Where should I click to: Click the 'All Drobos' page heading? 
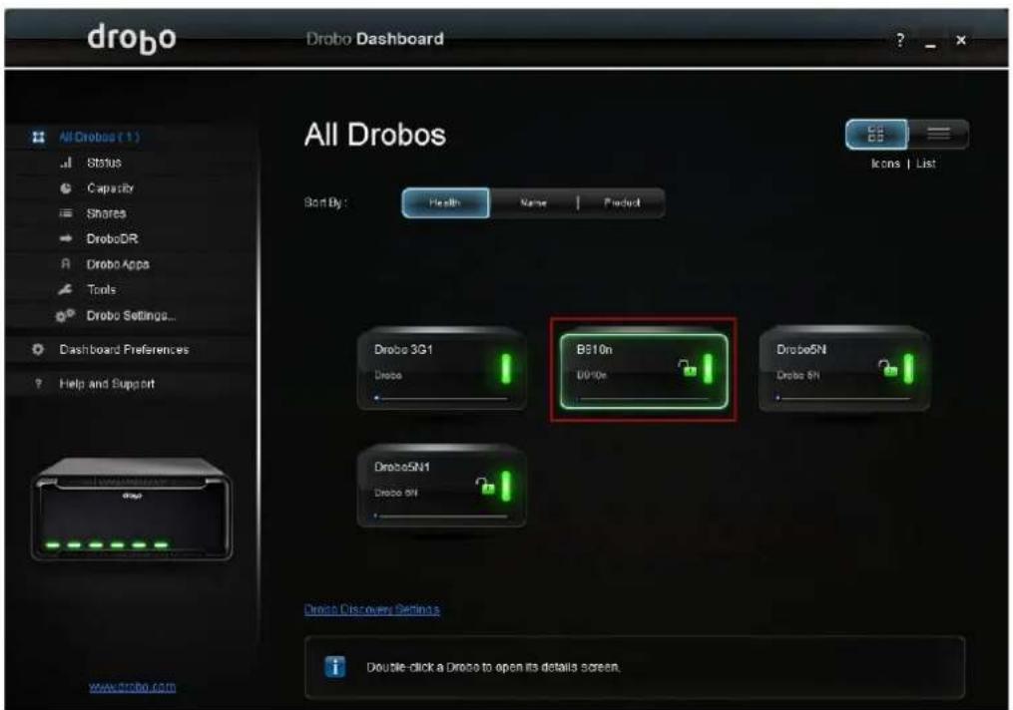tap(375, 135)
